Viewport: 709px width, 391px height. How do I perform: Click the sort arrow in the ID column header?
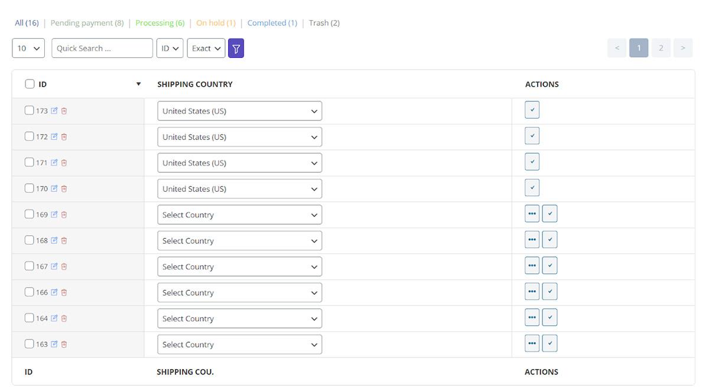pos(138,84)
